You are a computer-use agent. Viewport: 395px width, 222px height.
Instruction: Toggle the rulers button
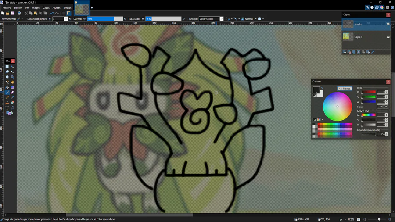(x=69, y=13)
